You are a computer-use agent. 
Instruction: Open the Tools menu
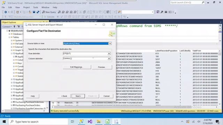[x=36, y=7]
